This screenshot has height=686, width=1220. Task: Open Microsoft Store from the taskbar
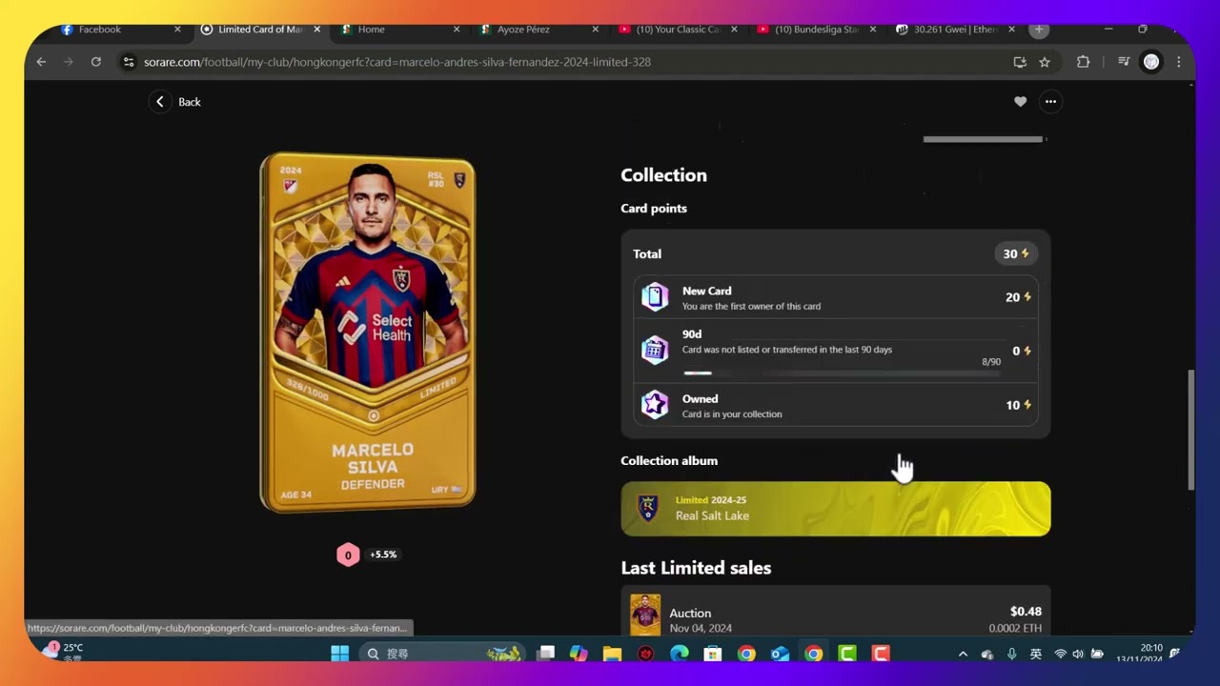(713, 654)
